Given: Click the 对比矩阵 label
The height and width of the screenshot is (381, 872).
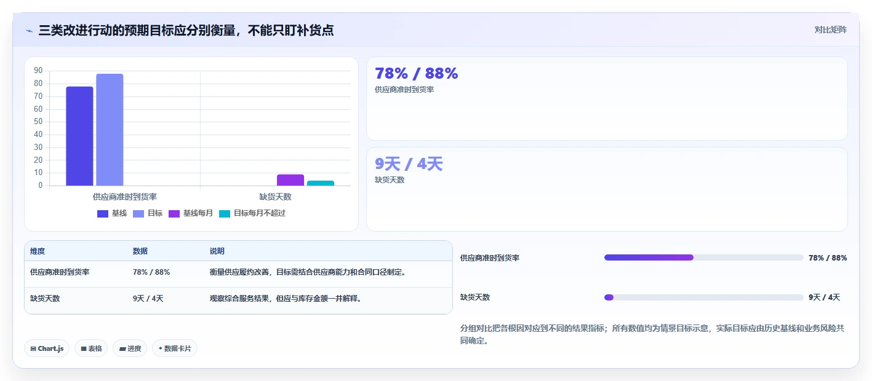Looking at the screenshot, I should click(x=830, y=29).
